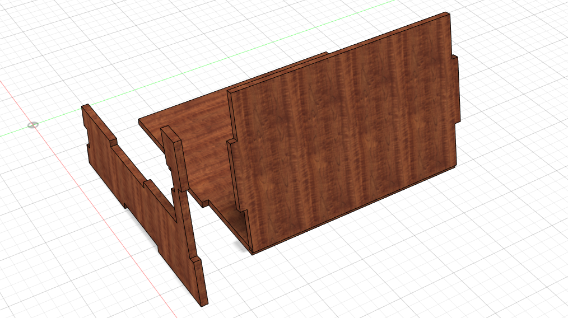Select the origin point marker on the grid
The image size is (568, 318).
33,125
